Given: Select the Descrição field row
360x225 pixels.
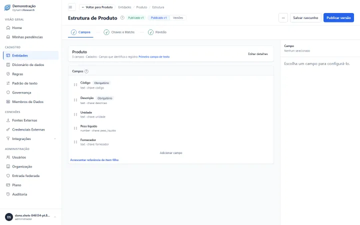Looking at the screenshot, I should click(x=171, y=100).
